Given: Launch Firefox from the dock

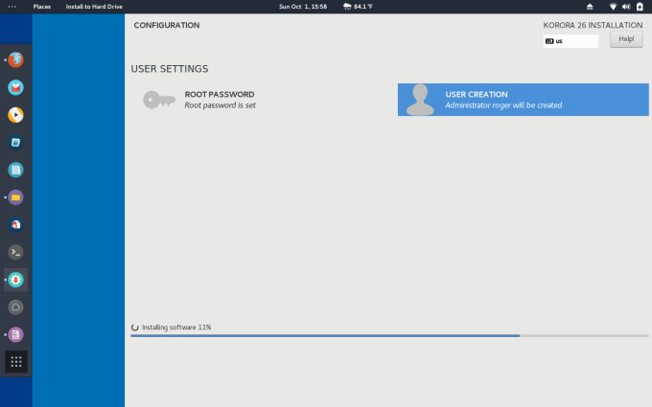Looking at the screenshot, I should [15, 60].
